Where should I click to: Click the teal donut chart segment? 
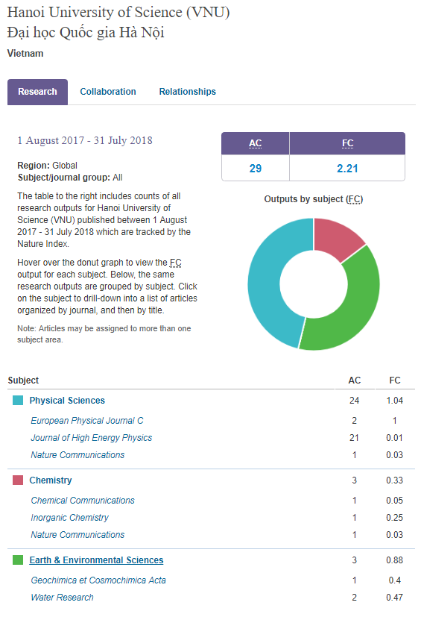click(x=265, y=284)
